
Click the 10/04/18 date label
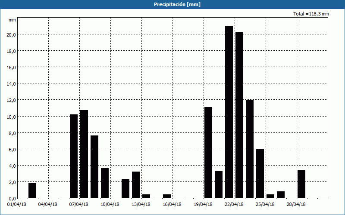[110, 205]
